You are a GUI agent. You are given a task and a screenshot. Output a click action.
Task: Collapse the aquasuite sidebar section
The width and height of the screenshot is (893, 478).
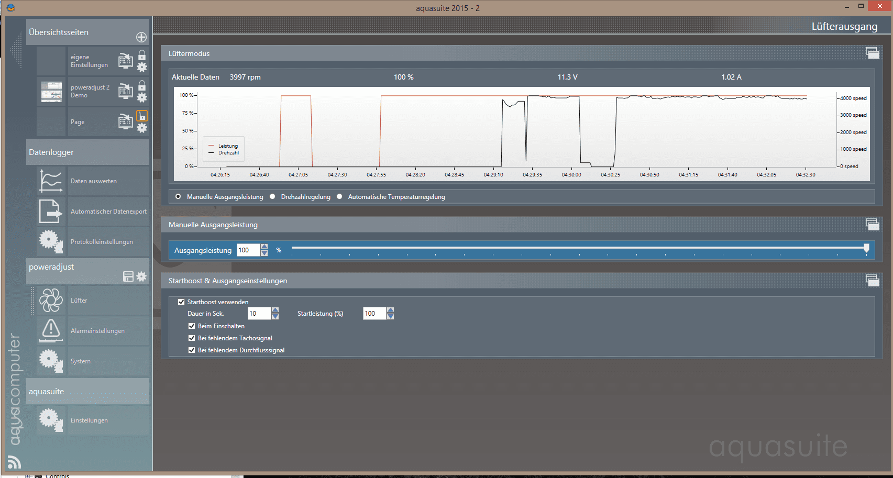point(87,391)
